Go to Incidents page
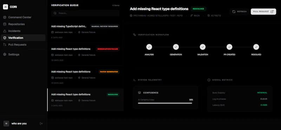The image size is (281, 130). tap(23, 31)
